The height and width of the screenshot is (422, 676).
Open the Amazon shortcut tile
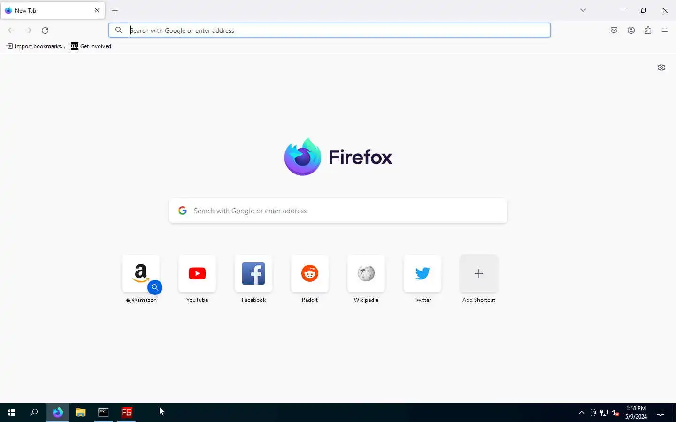(141, 273)
